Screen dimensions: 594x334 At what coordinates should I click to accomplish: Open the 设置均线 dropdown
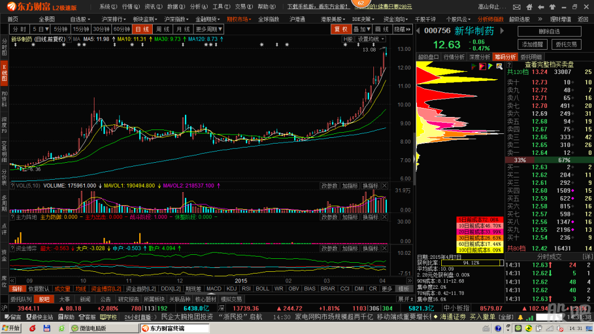click(x=371, y=40)
